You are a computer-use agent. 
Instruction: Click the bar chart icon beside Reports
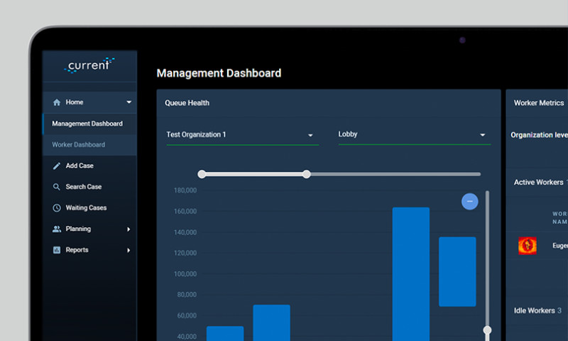[x=57, y=250]
